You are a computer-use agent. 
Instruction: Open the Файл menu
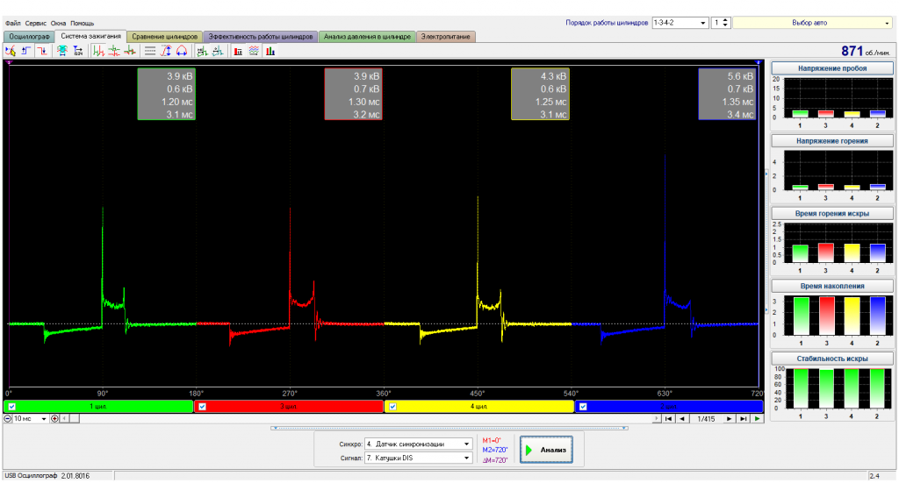point(12,24)
